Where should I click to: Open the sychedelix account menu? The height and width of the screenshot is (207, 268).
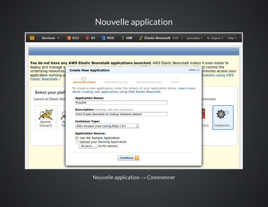coord(194,38)
